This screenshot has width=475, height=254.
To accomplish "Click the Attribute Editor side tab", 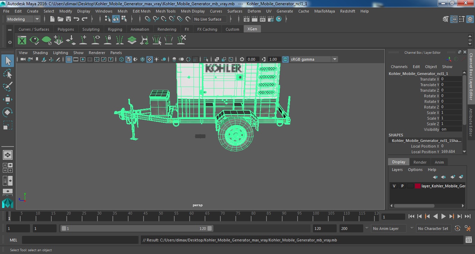I will tap(471, 122).
